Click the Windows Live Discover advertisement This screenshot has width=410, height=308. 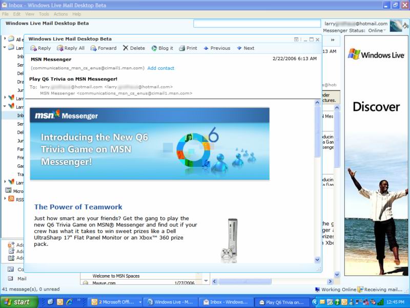(376, 156)
